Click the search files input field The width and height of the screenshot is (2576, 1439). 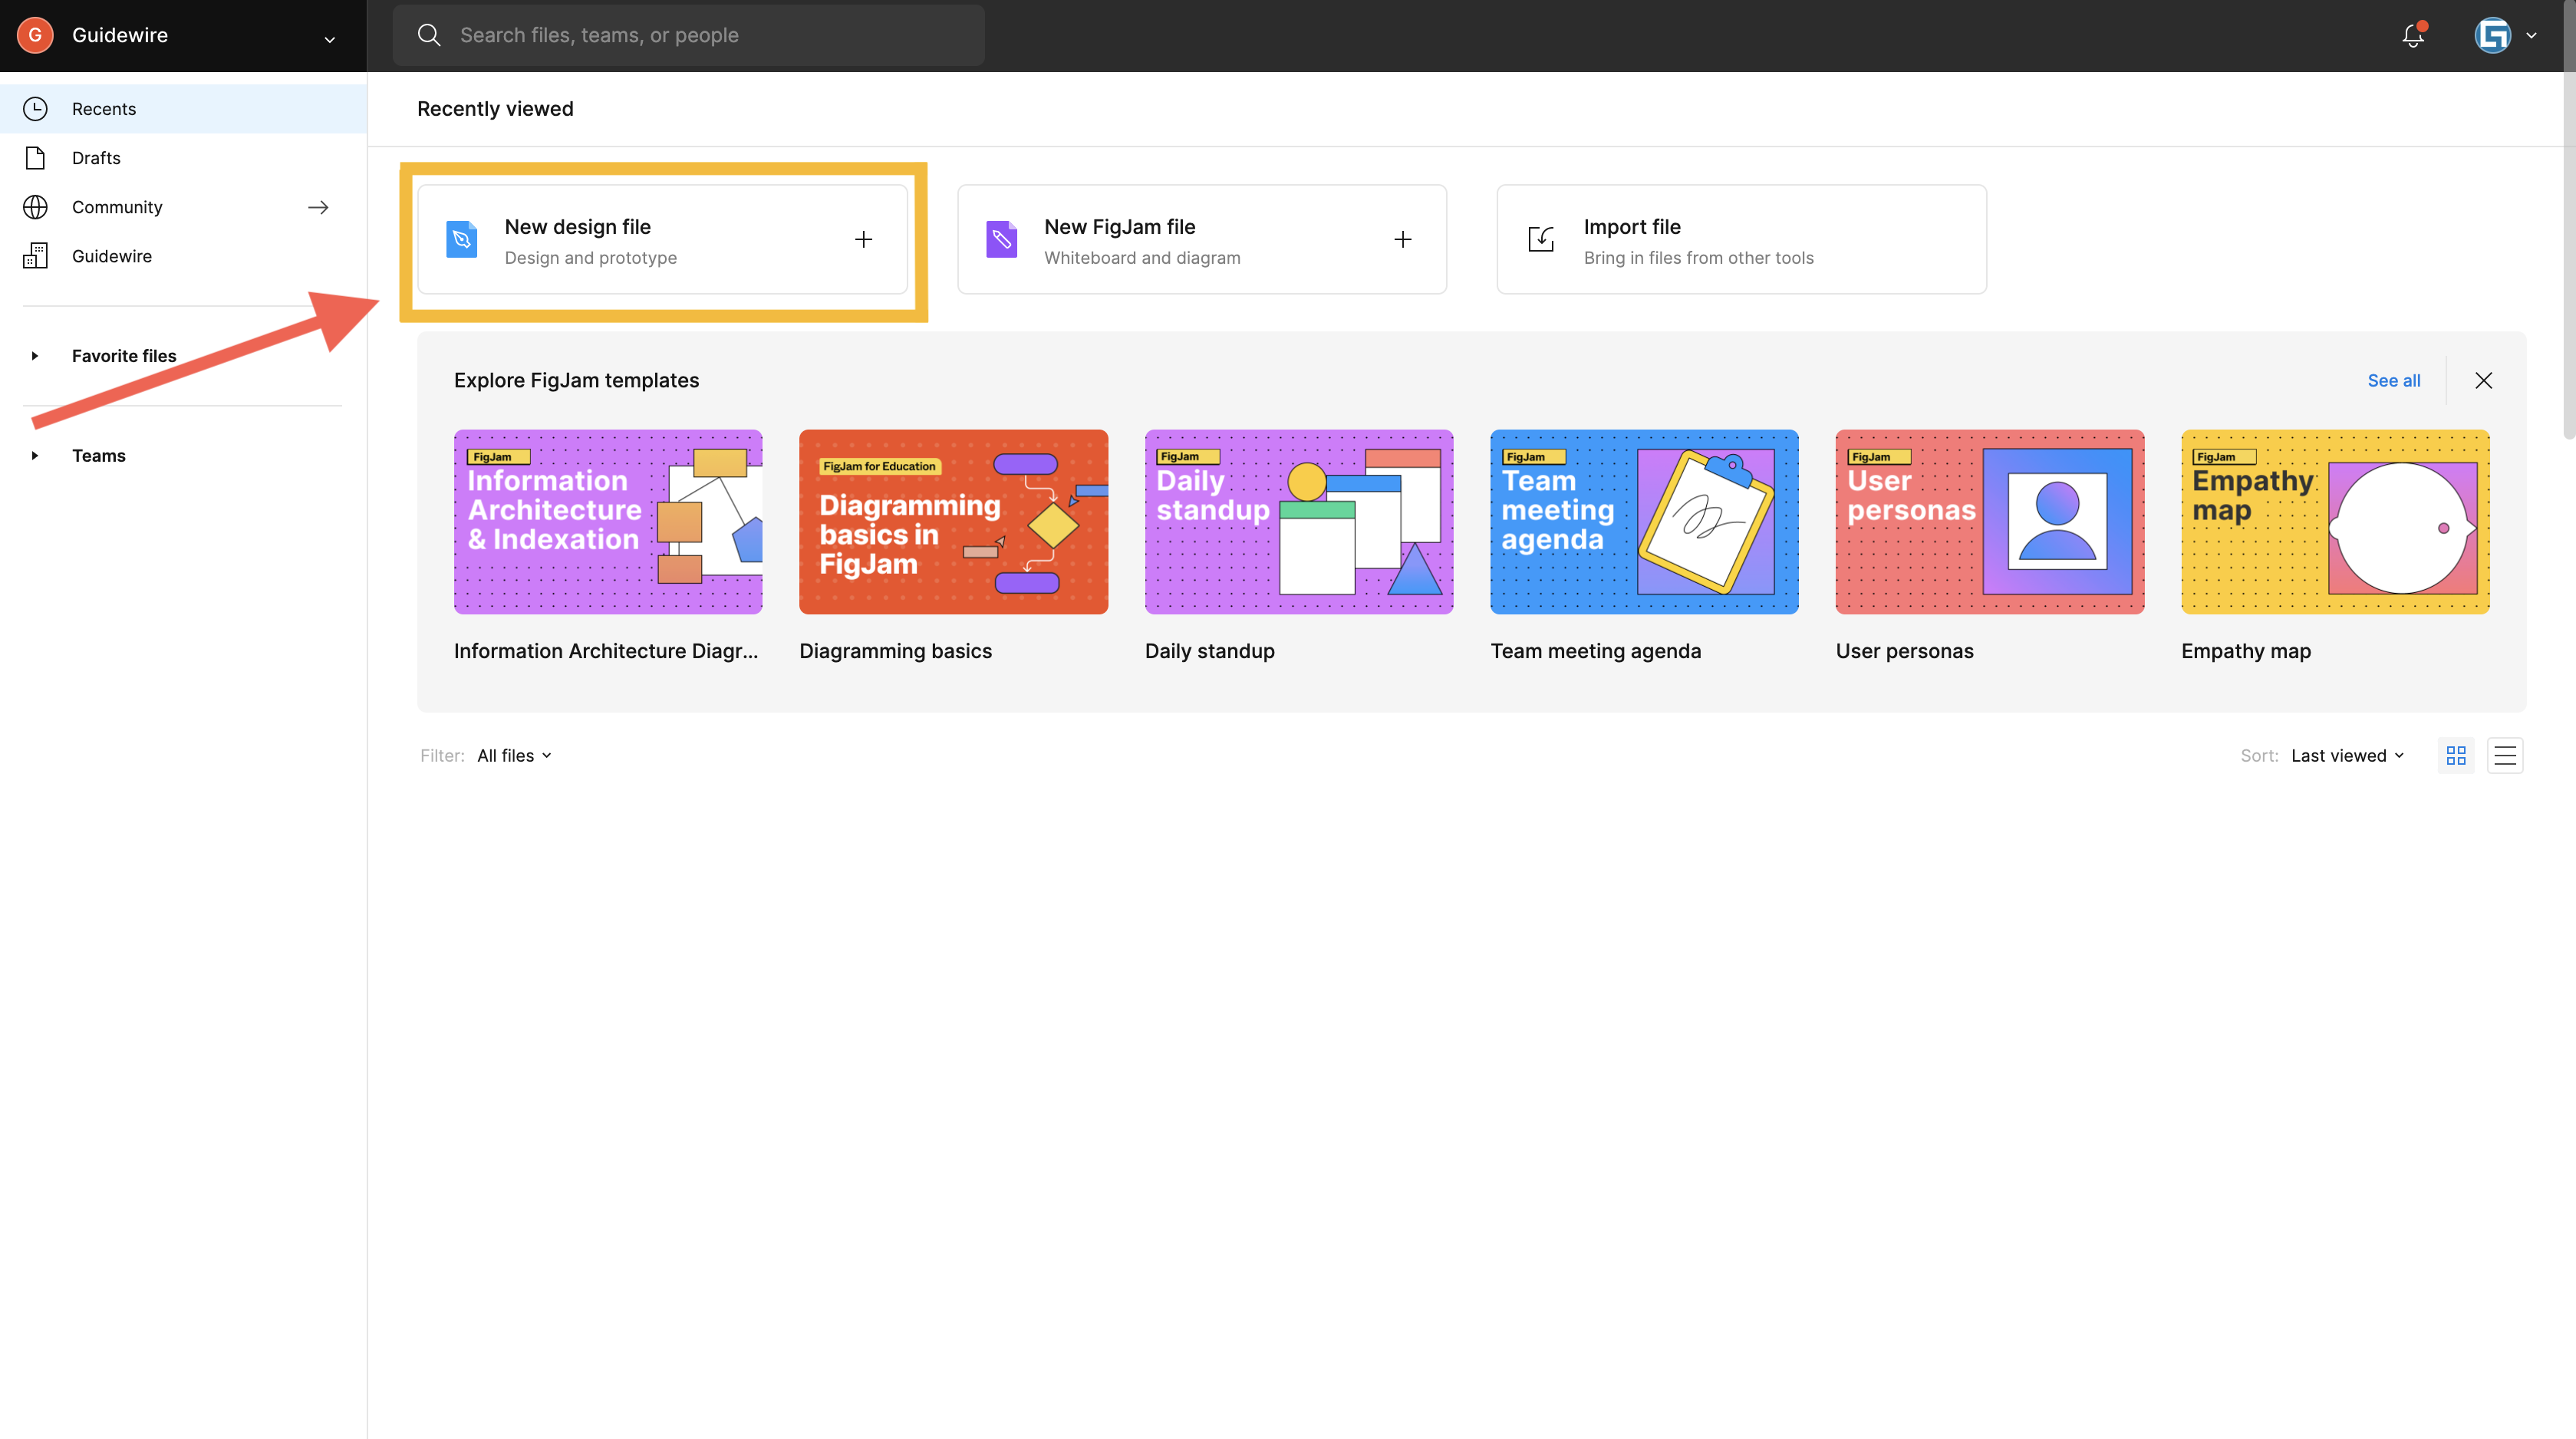click(688, 35)
